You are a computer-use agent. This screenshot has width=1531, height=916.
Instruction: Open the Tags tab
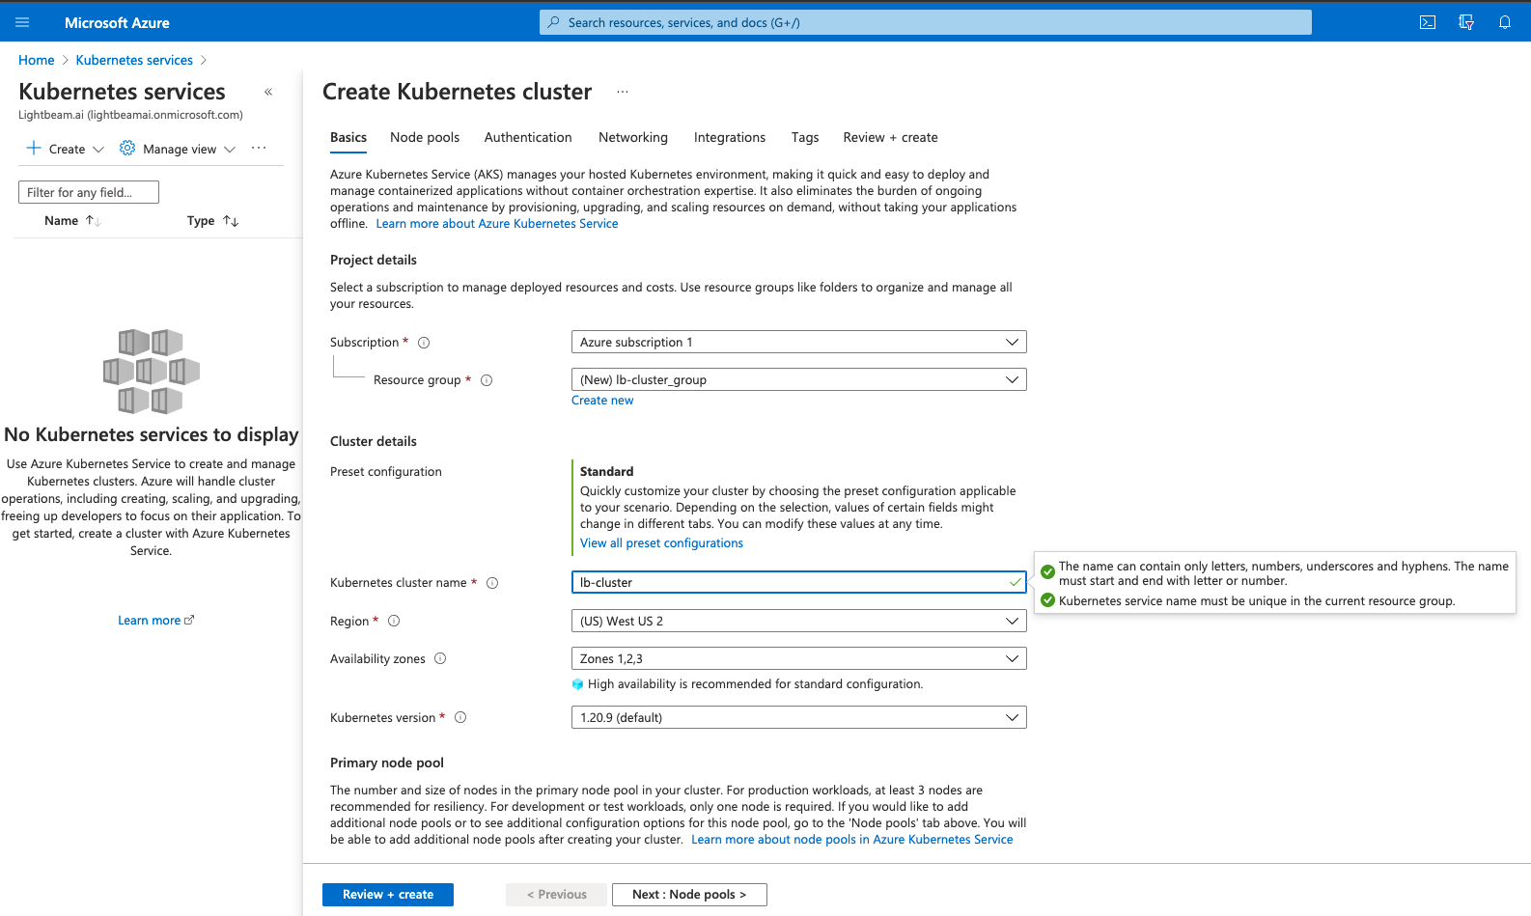click(x=805, y=137)
